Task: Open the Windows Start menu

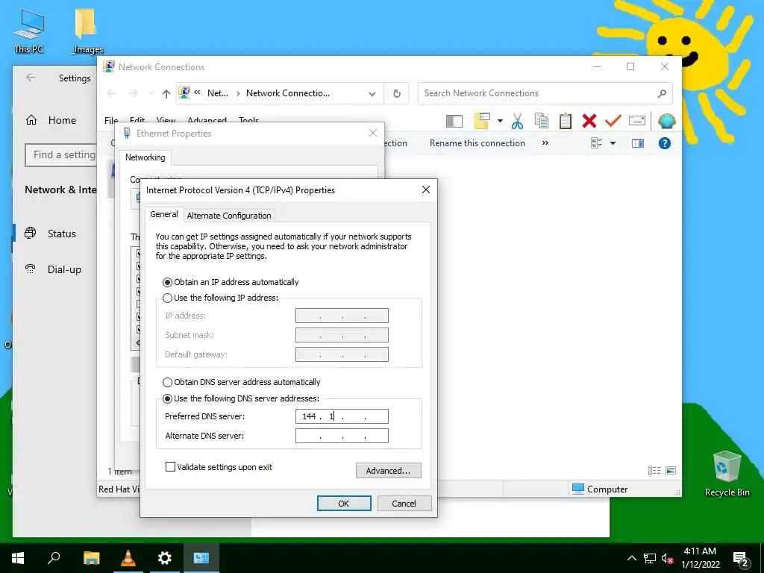Action: coord(18,558)
